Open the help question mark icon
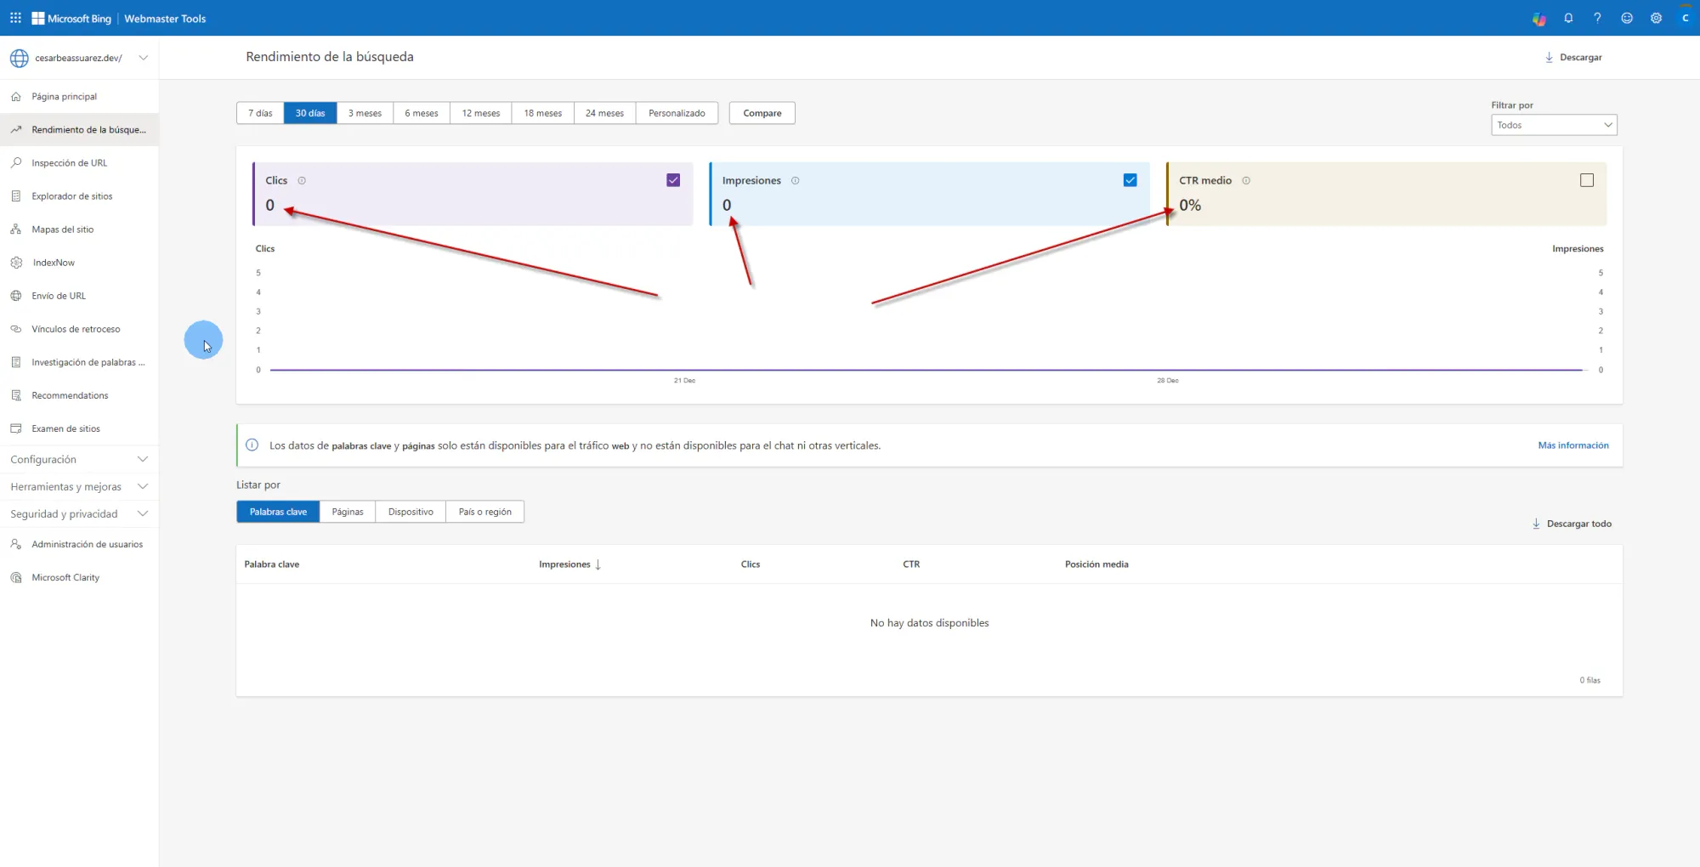Image resolution: width=1700 pixels, height=867 pixels. pyautogui.click(x=1597, y=18)
